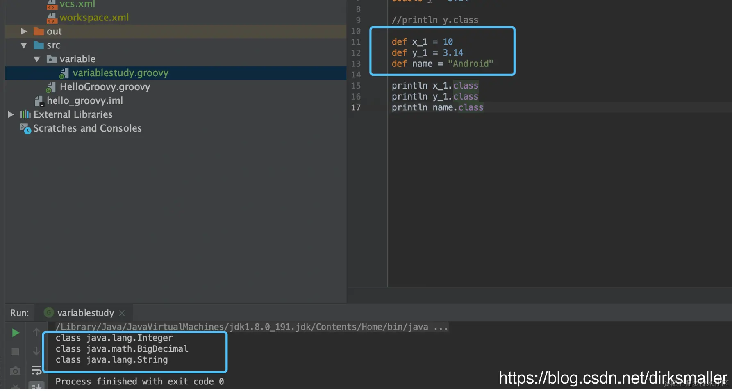Screen dimensions: 732x391
Task: Switch to variablestudy run tab
Action: click(85, 313)
